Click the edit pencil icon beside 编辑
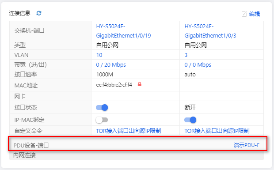Screen dimensions: 274x170 [244, 14]
